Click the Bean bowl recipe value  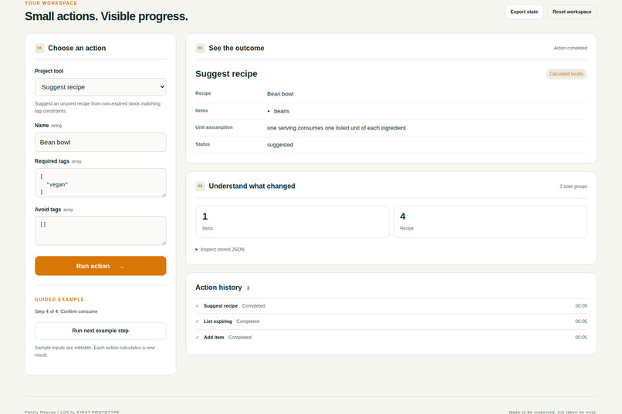(280, 94)
